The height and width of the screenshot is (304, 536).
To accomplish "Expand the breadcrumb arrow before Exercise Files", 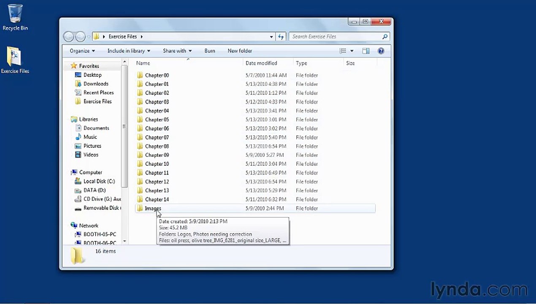I will [x=104, y=37].
